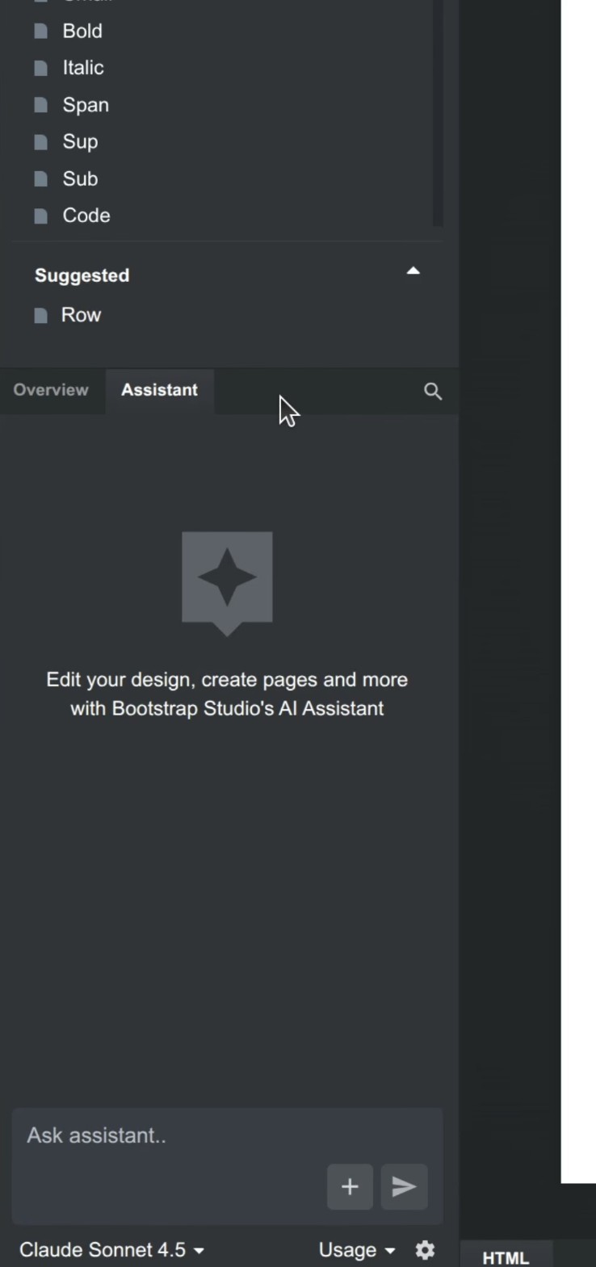Open the assistant settings gear
This screenshot has height=1267, width=596.
(x=425, y=1250)
